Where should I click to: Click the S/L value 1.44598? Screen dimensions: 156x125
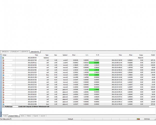pos(86,77)
